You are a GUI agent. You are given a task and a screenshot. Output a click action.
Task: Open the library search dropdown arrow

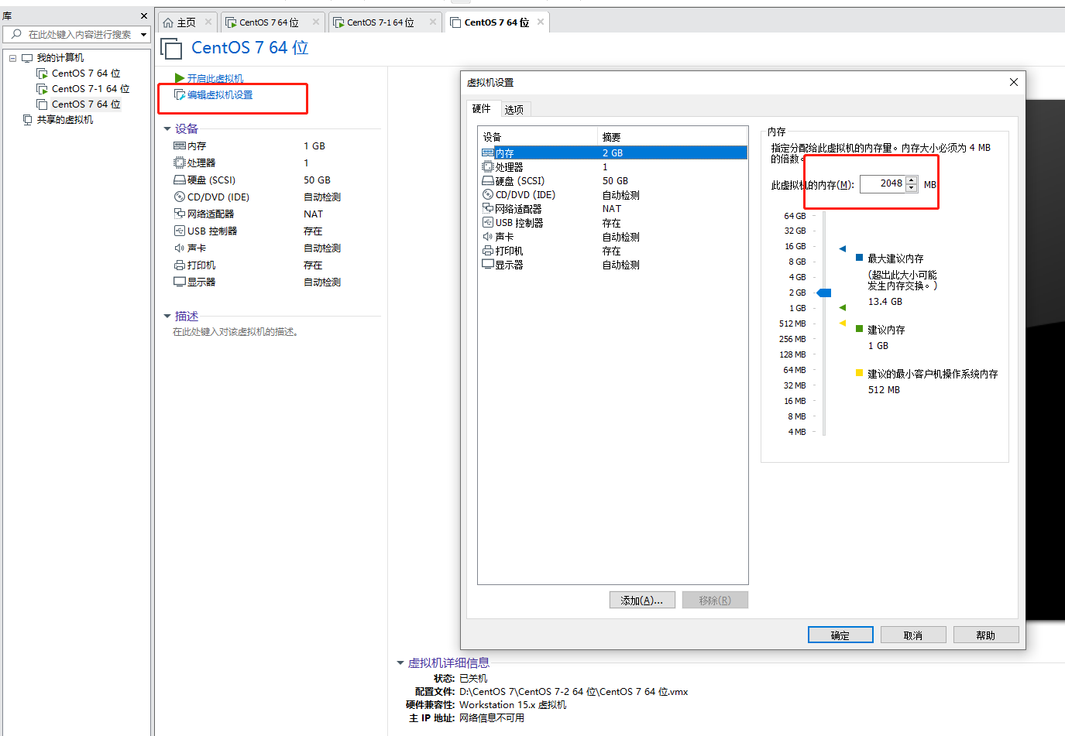pos(143,34)
